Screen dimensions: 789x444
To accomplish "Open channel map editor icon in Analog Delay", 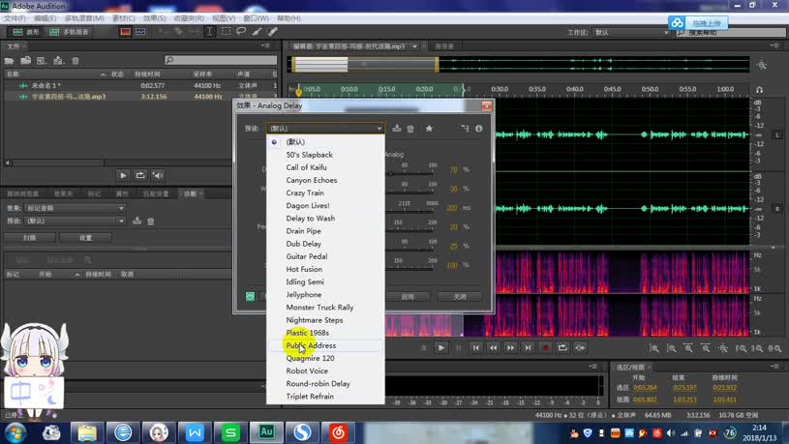I will click(x=465, y=129).
